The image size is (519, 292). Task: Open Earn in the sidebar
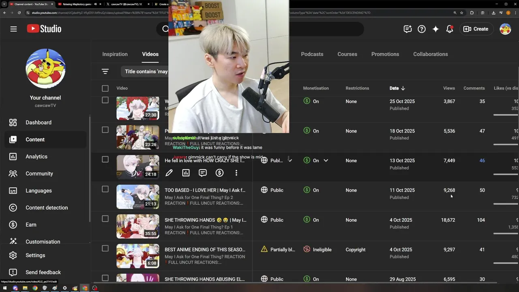point(46,225)
